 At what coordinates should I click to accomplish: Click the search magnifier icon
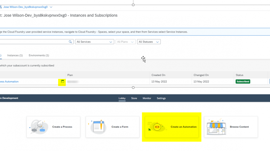[x=71, y=42]
